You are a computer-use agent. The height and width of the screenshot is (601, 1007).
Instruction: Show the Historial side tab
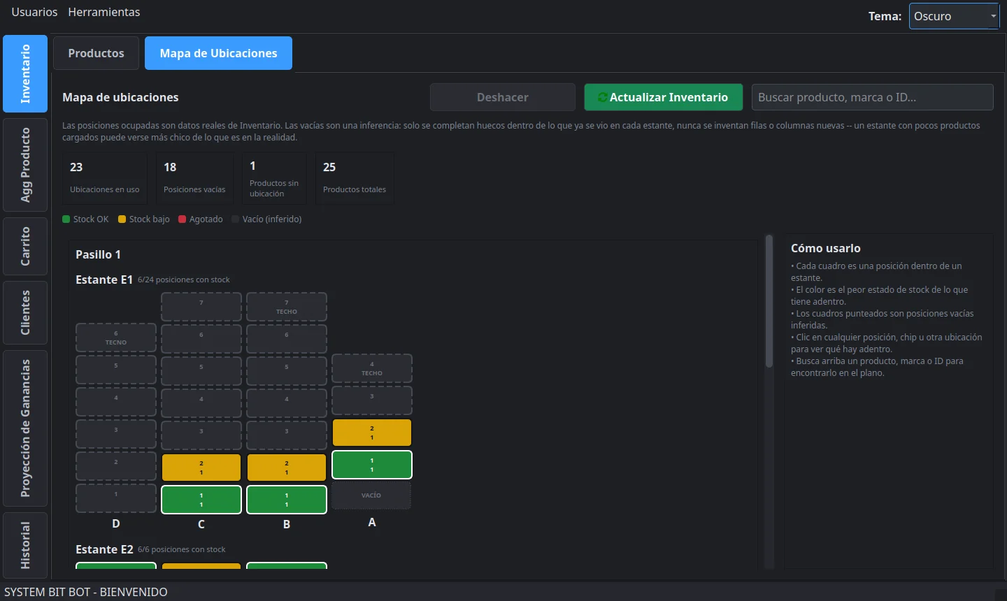[x=25, y=545]
